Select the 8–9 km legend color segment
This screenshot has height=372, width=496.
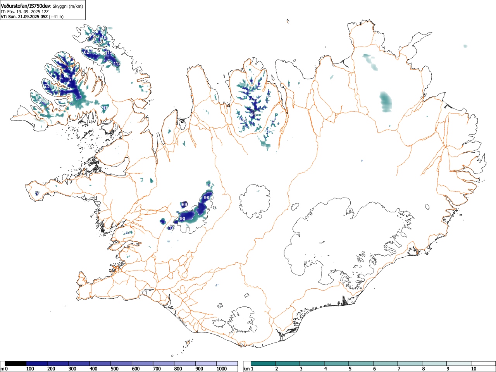[x=434, y=363]
